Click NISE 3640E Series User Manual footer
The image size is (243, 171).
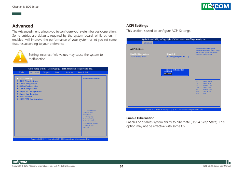217,166
